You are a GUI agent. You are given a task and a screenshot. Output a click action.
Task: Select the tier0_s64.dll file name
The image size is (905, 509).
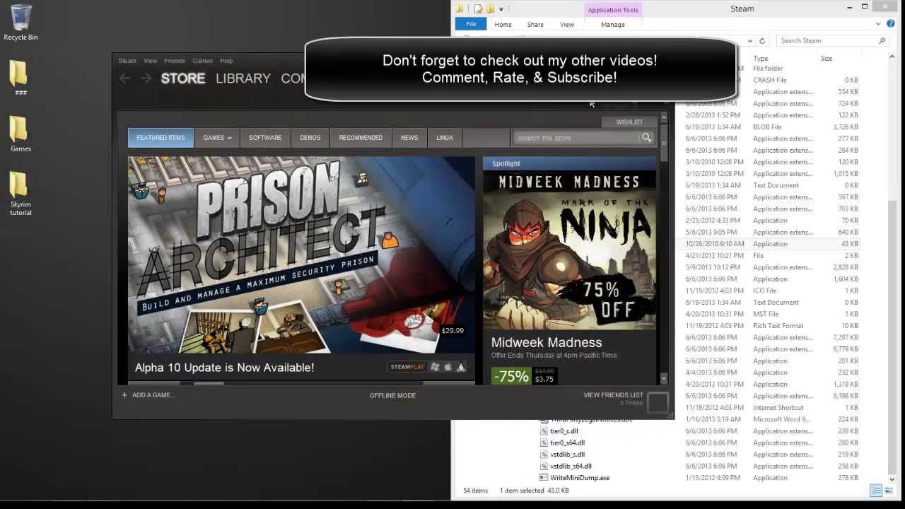point(567,443)
